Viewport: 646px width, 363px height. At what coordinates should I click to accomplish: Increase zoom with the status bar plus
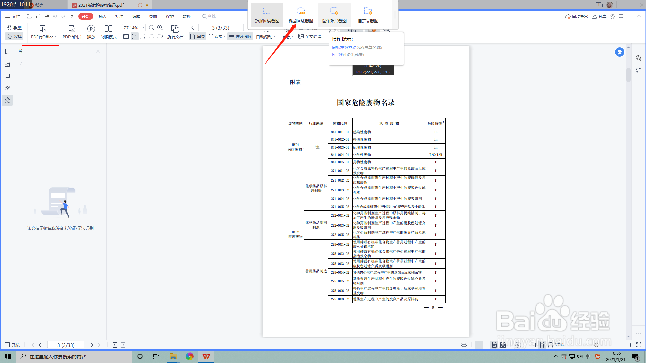coord(631,345)
